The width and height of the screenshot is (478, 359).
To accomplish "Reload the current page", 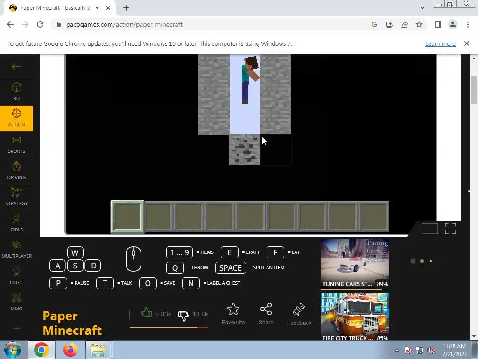I will [40, 24].
